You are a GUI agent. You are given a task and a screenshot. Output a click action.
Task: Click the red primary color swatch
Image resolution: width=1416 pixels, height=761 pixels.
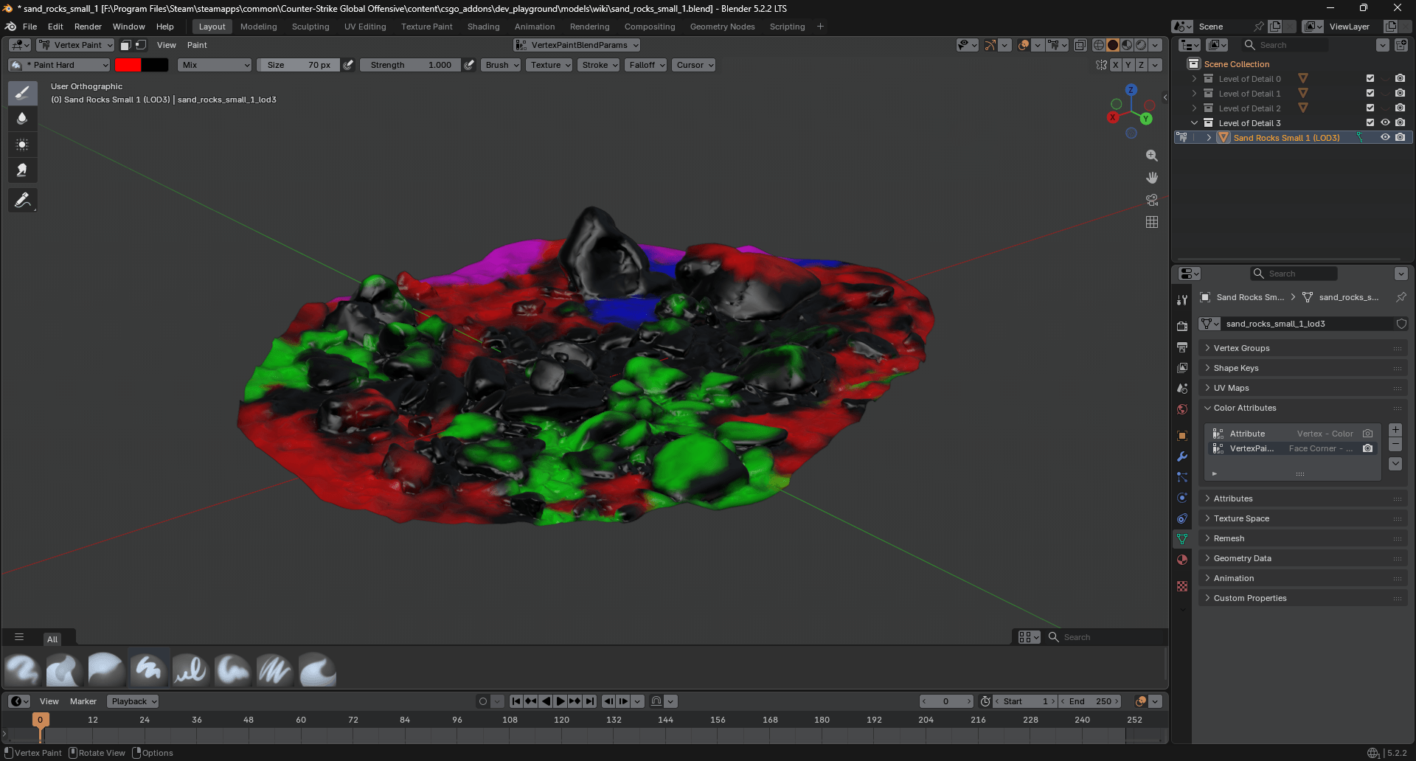point(128,65)
